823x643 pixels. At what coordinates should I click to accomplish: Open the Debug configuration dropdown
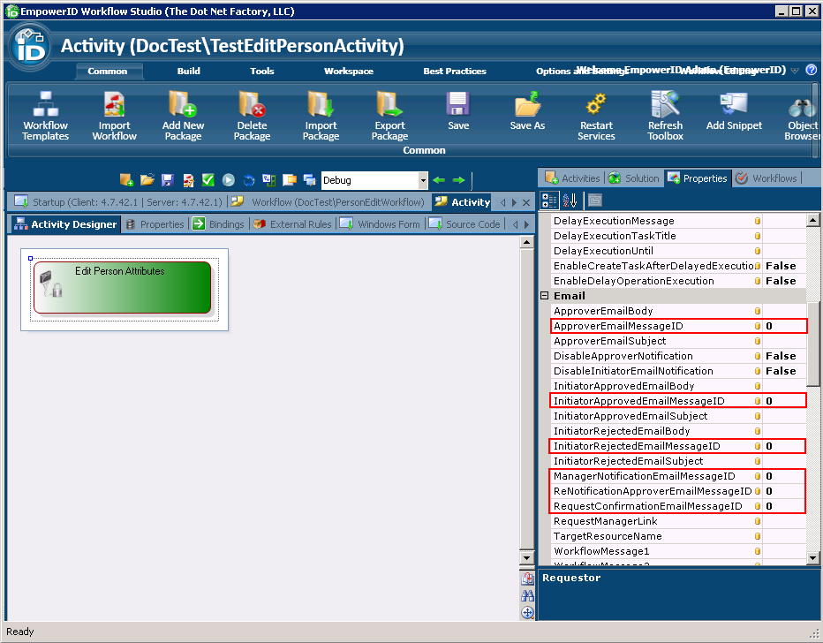[x=422, y=180]
